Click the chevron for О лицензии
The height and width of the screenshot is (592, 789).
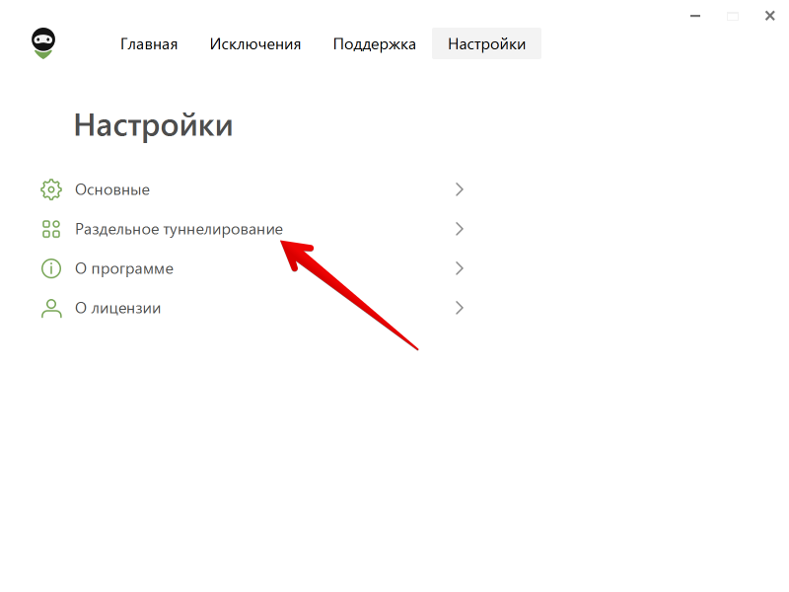click(459, 308)
